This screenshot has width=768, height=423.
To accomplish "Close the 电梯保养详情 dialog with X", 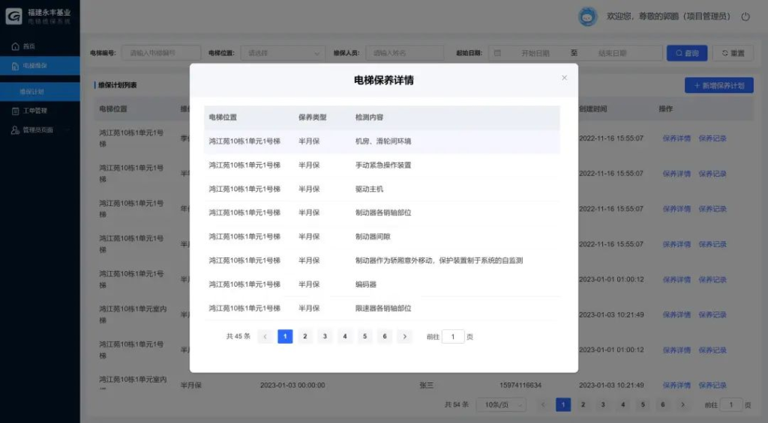I will point(565,78).
